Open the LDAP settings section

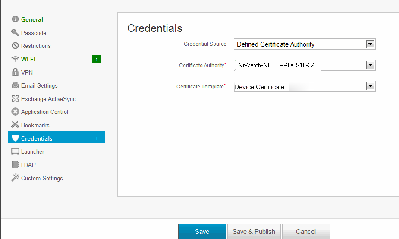28,165
